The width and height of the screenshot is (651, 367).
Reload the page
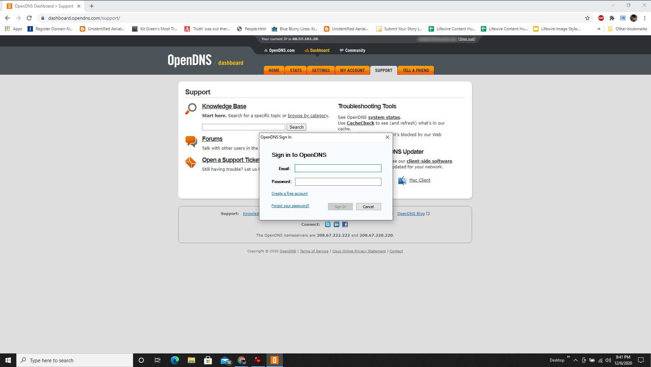[29, 18]
